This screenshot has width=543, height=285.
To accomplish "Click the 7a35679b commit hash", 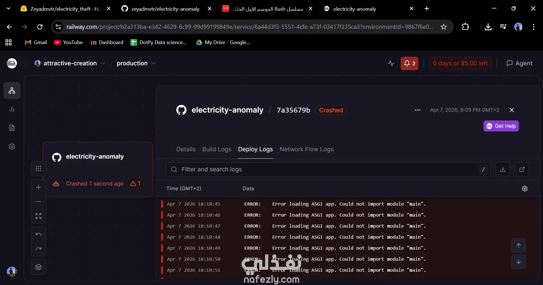I will pos(293,110).
